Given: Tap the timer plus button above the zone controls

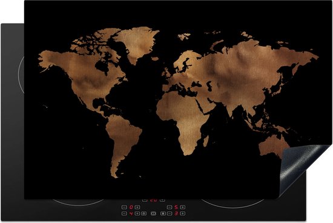Looking at the screenshot, I should (162, 201).
